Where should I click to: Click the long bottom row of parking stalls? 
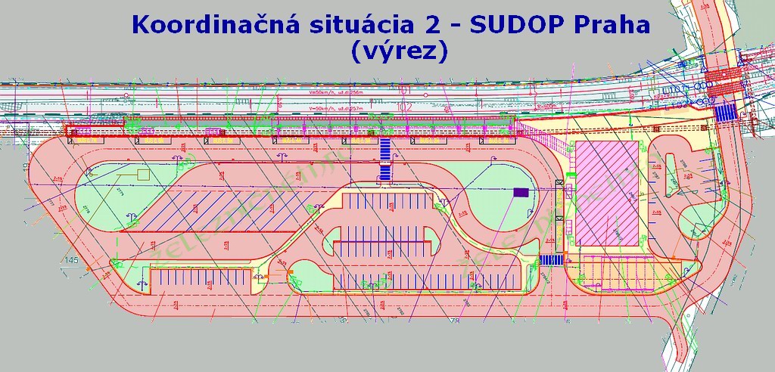tap(427, 281)
